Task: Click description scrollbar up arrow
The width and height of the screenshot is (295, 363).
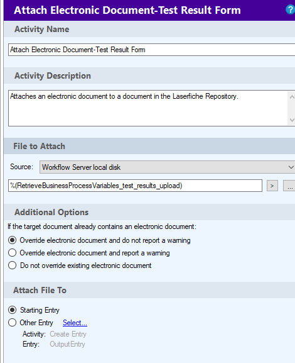Action: pos(292,97)
